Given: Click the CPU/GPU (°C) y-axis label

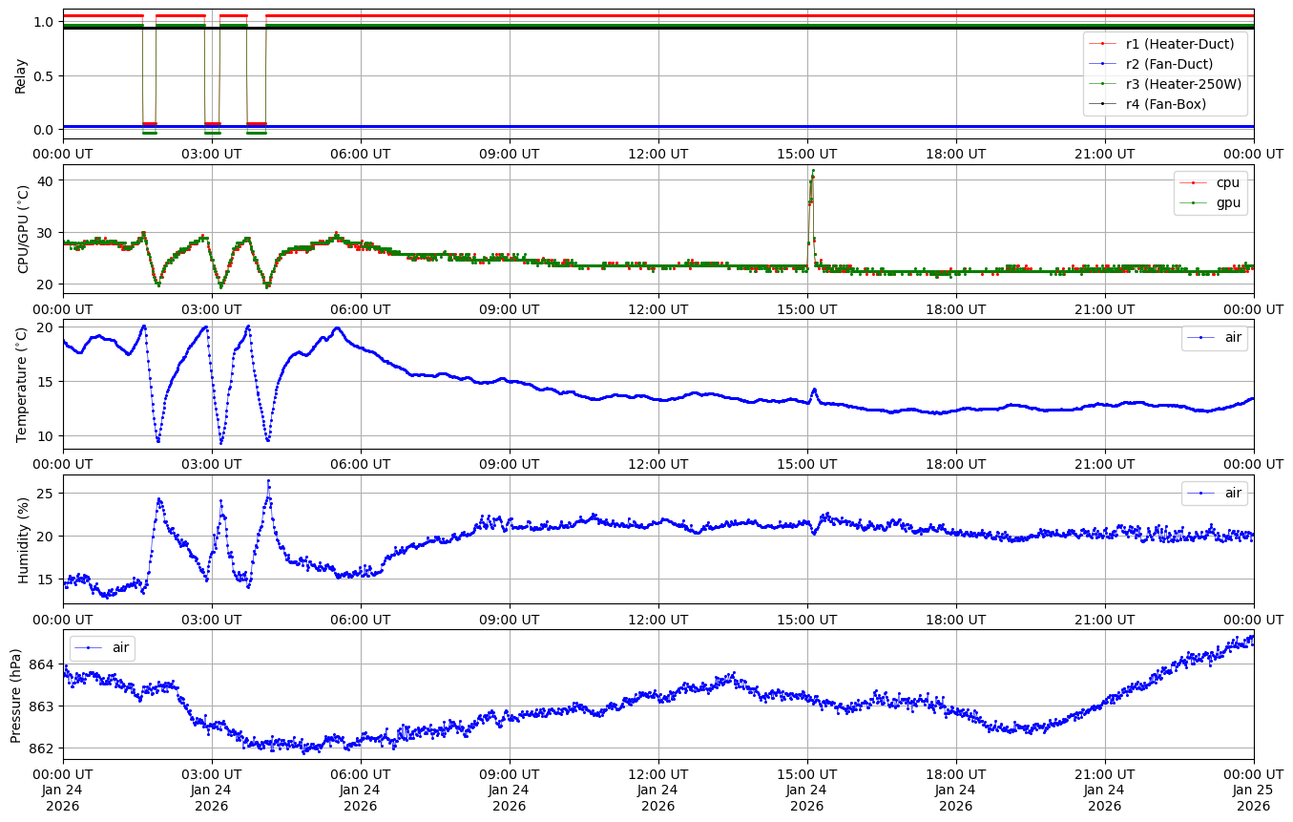Looking at the screenshot, I should click(23, 229).
